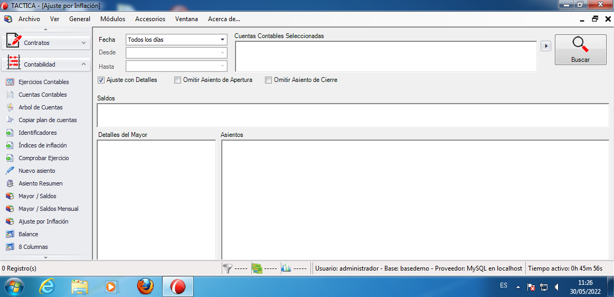Show hidden system tray icons arrow
The height and width of the screenshot is (297, 614).
518,287
